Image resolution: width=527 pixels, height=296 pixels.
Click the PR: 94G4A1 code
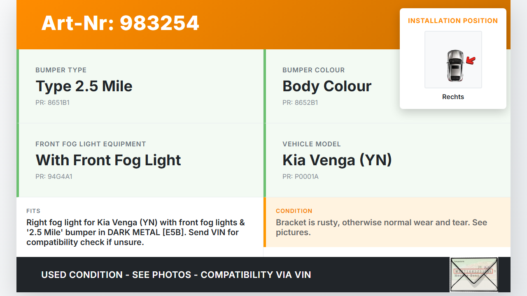point(54,177)
